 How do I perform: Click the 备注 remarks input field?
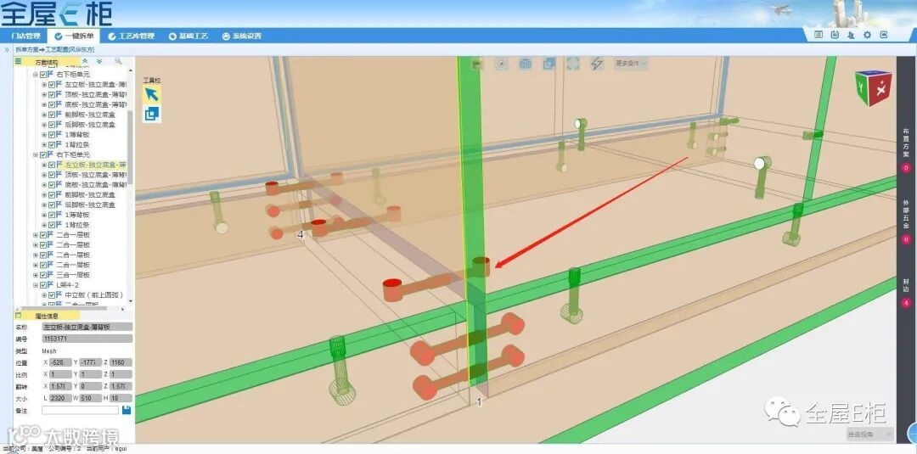(80, 410)
